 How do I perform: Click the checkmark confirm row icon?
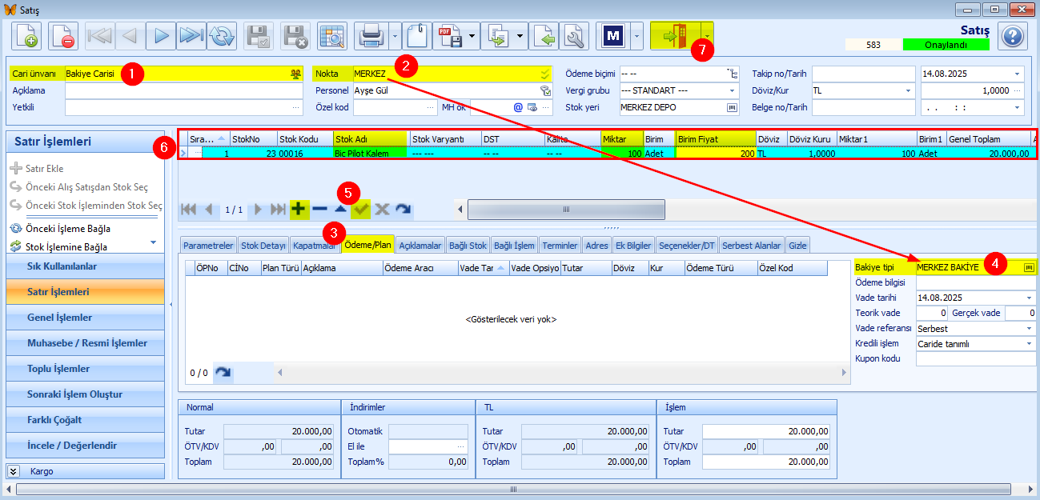[x=361, y=210]
